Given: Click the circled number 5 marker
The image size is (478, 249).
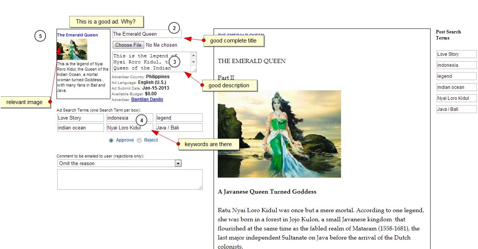Looking at the screenshot, I should (x=40, y=36).
